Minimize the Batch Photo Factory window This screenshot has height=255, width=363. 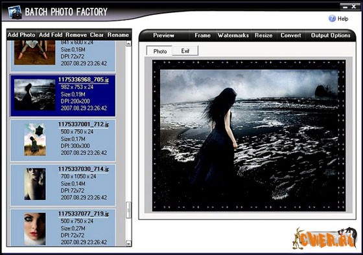click(x=345, y=7)
